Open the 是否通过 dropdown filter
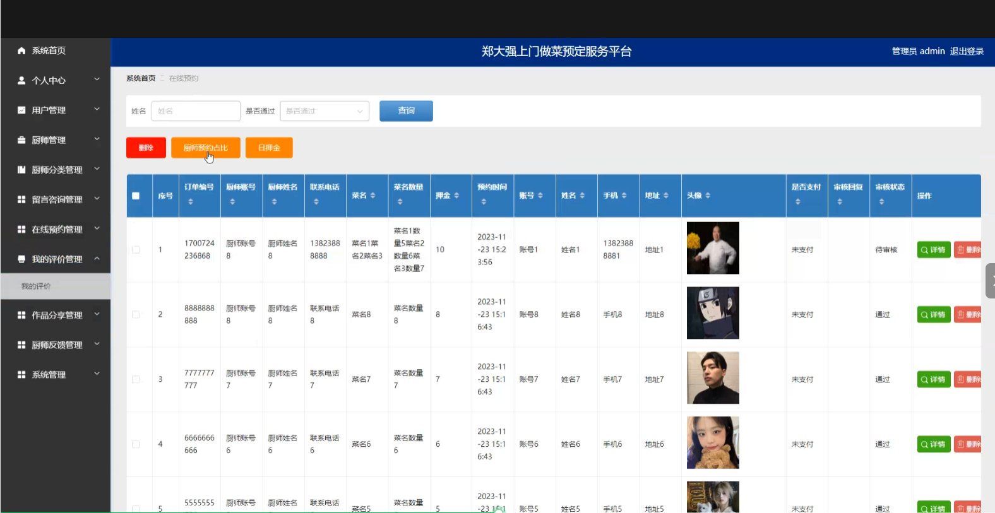The image size is (995, 513). [325, 111]
